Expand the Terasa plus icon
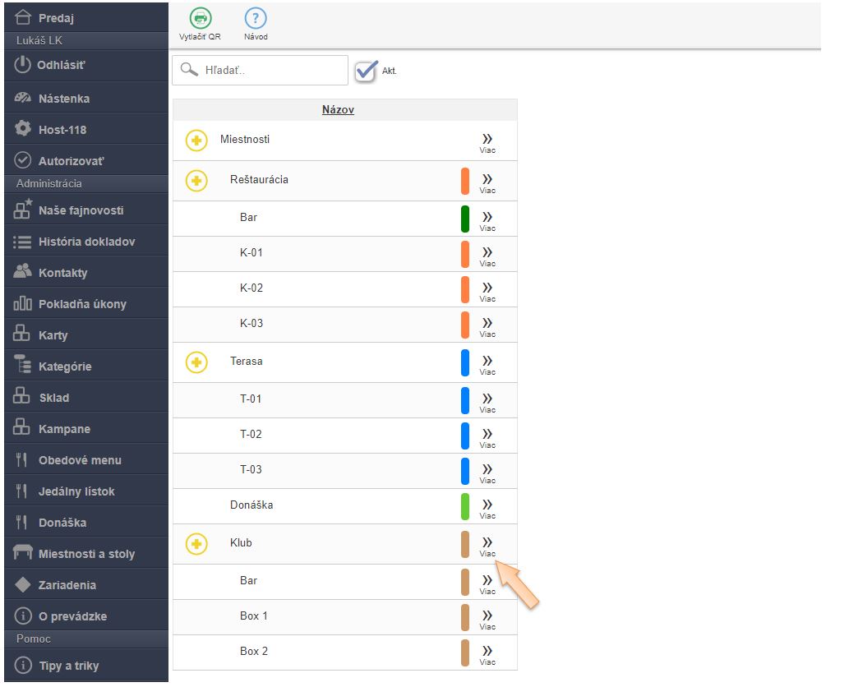 point(196,362)
